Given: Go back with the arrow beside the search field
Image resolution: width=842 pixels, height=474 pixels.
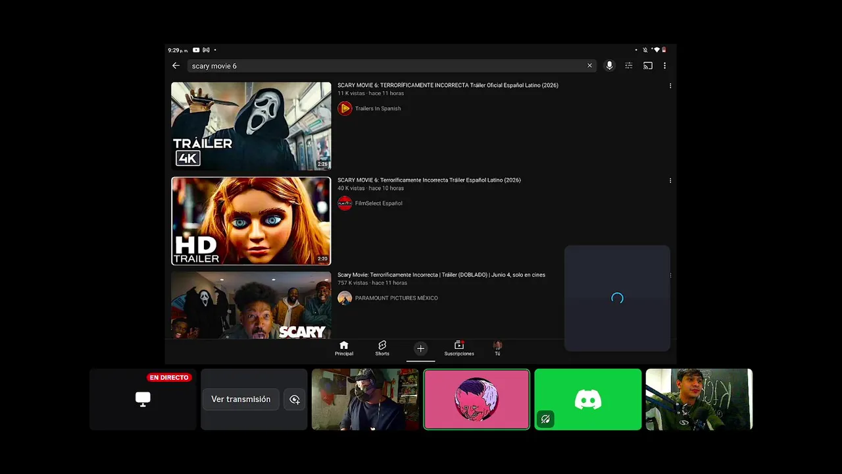Looking at the screenshot, I should [x=176, y=66].
